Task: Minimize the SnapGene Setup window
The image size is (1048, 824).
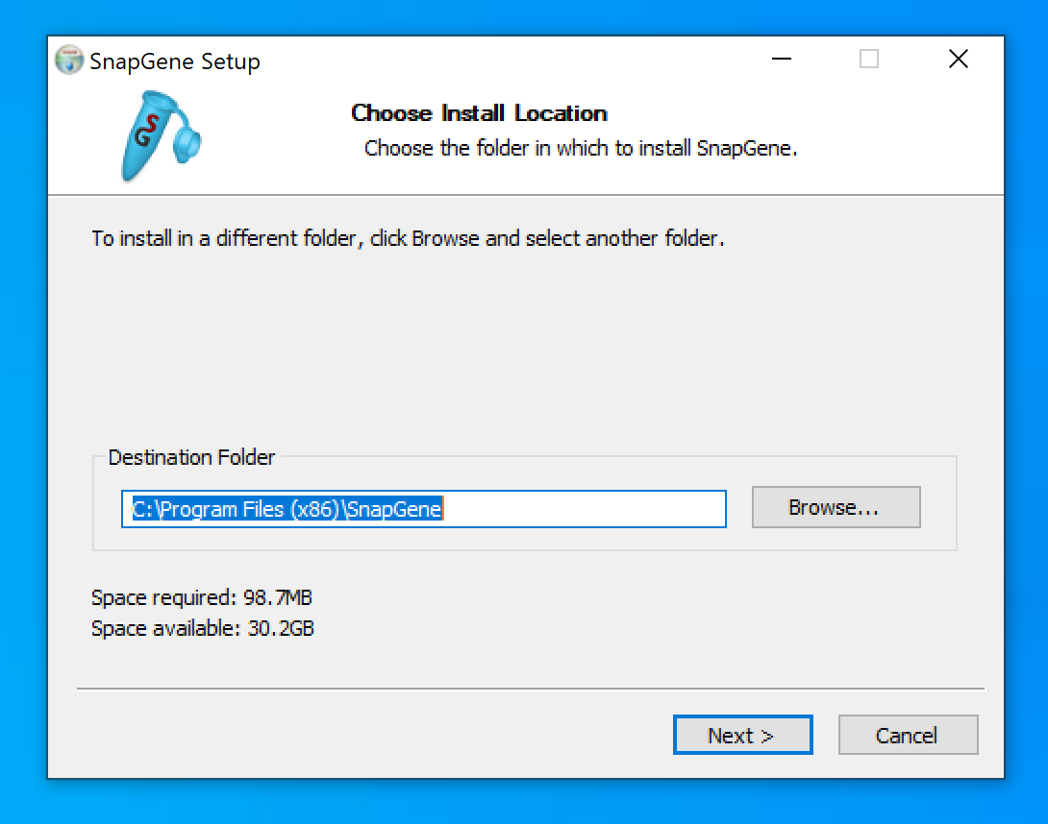Action: 783,60
